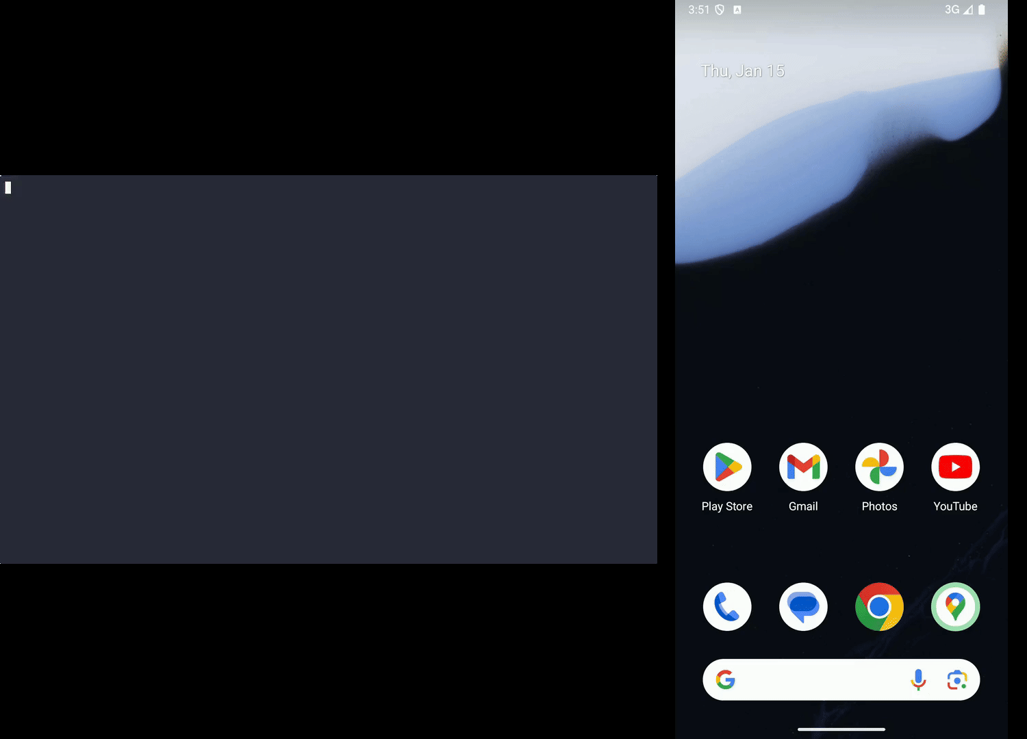Click inside the terminal pane

pos(329,369)
